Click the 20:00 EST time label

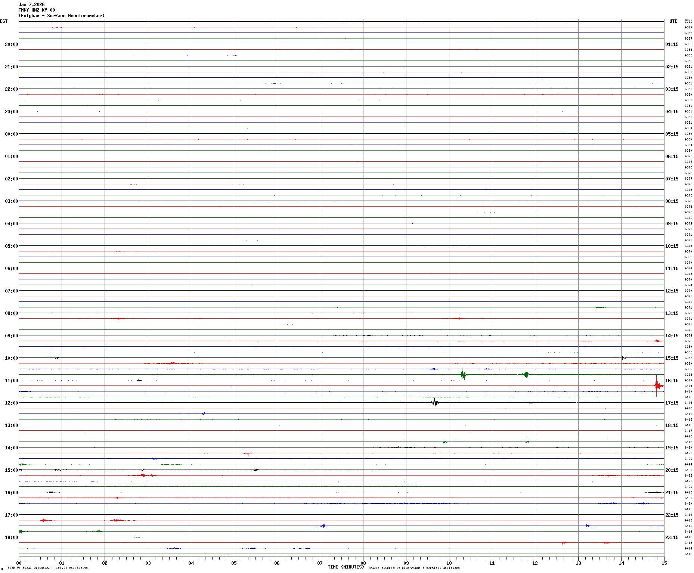(11, 44)
